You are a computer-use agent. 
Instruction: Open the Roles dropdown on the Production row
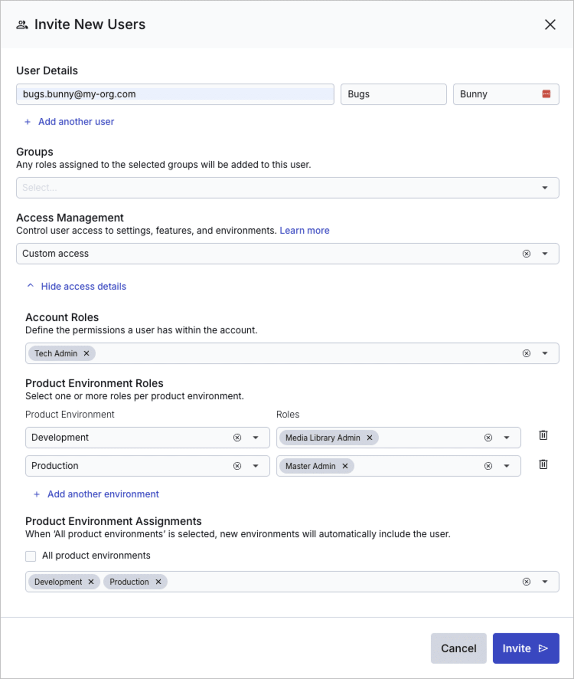click(x=506, y=466)
